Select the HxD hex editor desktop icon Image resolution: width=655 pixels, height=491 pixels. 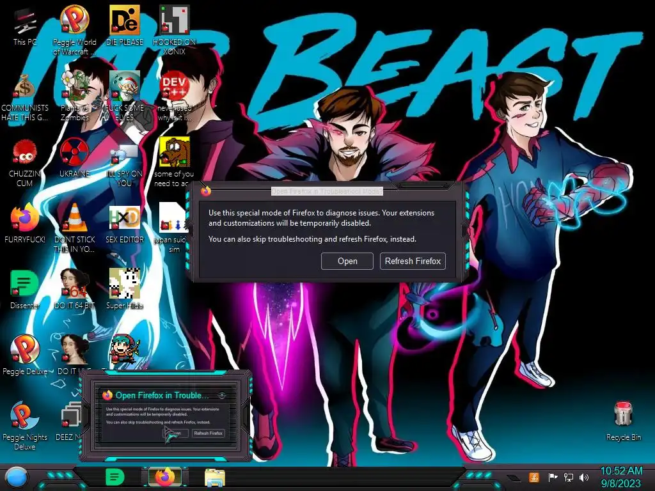pos(125,224)
